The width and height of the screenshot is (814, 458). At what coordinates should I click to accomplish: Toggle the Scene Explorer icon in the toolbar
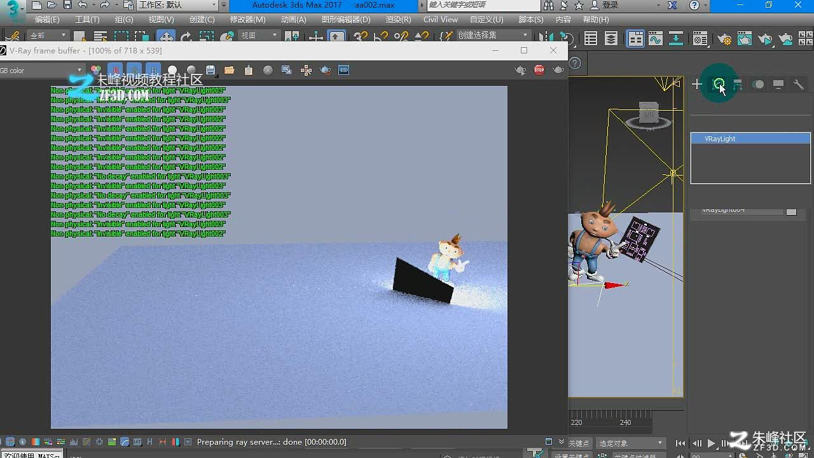point(591,39)
